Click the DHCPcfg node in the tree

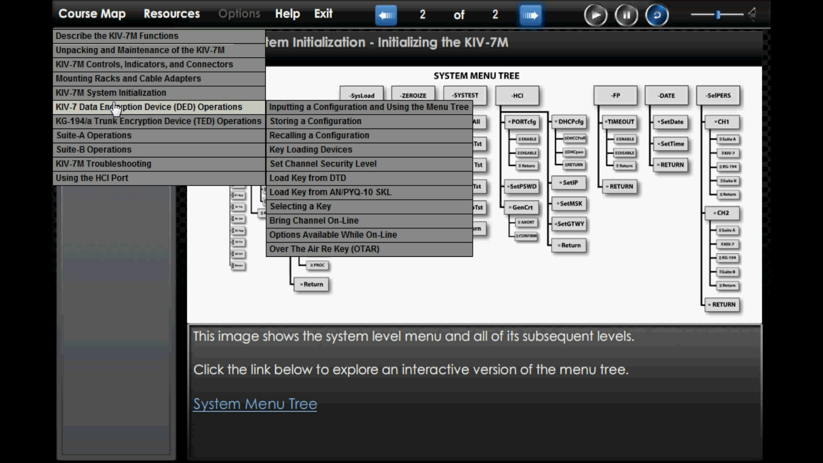pyautogui.click(x=569, y=122)
